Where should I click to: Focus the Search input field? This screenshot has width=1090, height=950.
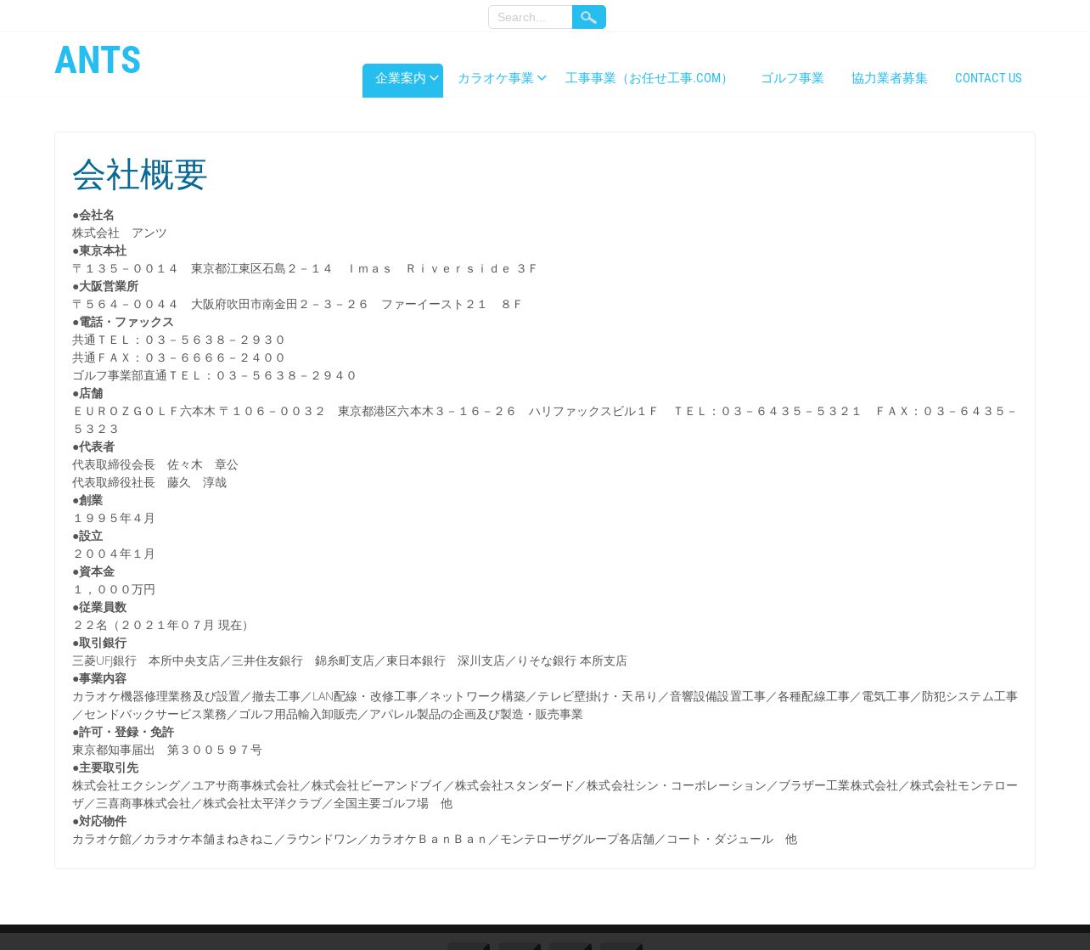coord(530,17)
